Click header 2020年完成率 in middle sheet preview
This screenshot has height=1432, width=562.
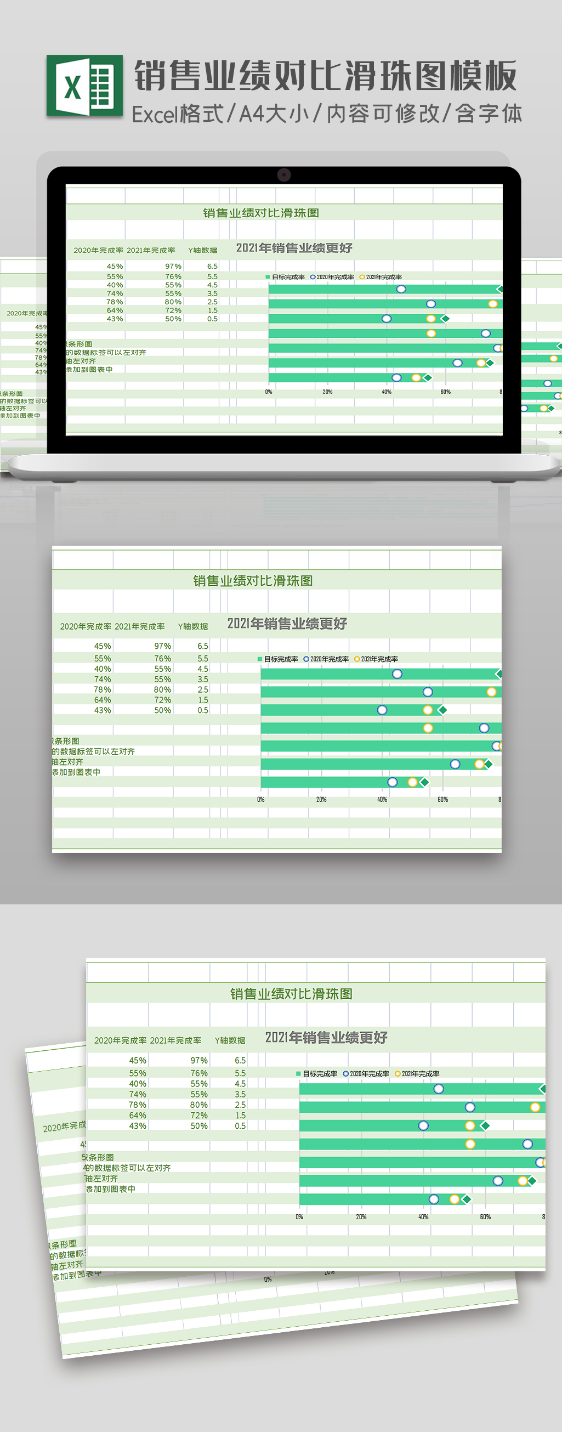(x=86, y=626)
